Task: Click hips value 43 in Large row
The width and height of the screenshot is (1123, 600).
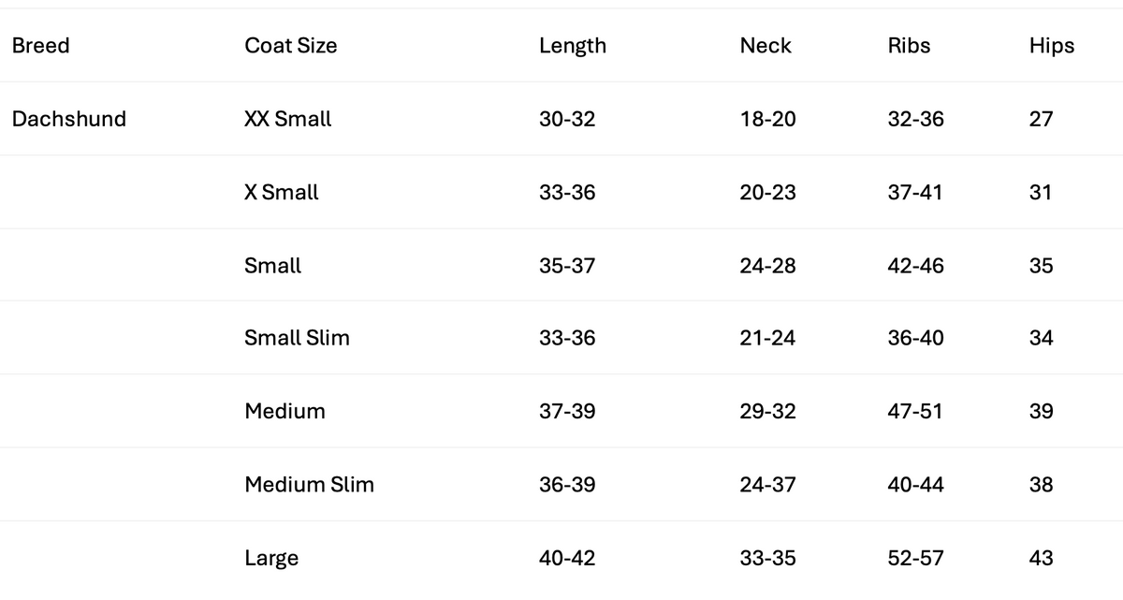Action: [x=1042, y=558]
